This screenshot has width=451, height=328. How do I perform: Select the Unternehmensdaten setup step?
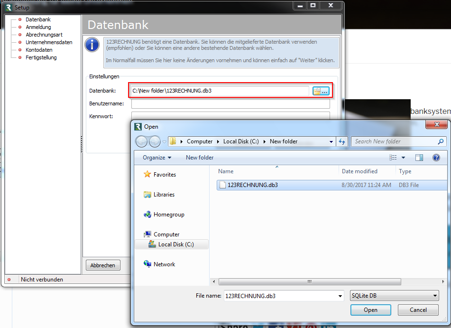click(x=49, y=42)
